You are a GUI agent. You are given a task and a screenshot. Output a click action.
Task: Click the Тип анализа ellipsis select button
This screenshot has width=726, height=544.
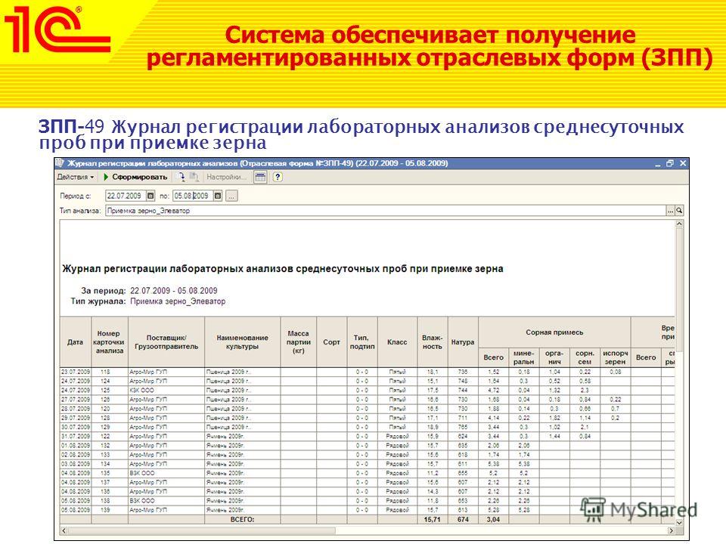point(671,211)
